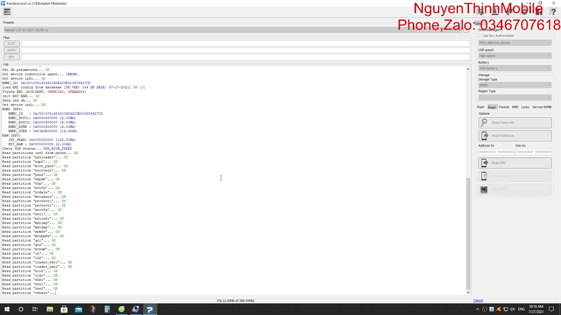Click the log vertical scrollbar thumb
This screenshot has width=561, height=315.
coord(468,234)
